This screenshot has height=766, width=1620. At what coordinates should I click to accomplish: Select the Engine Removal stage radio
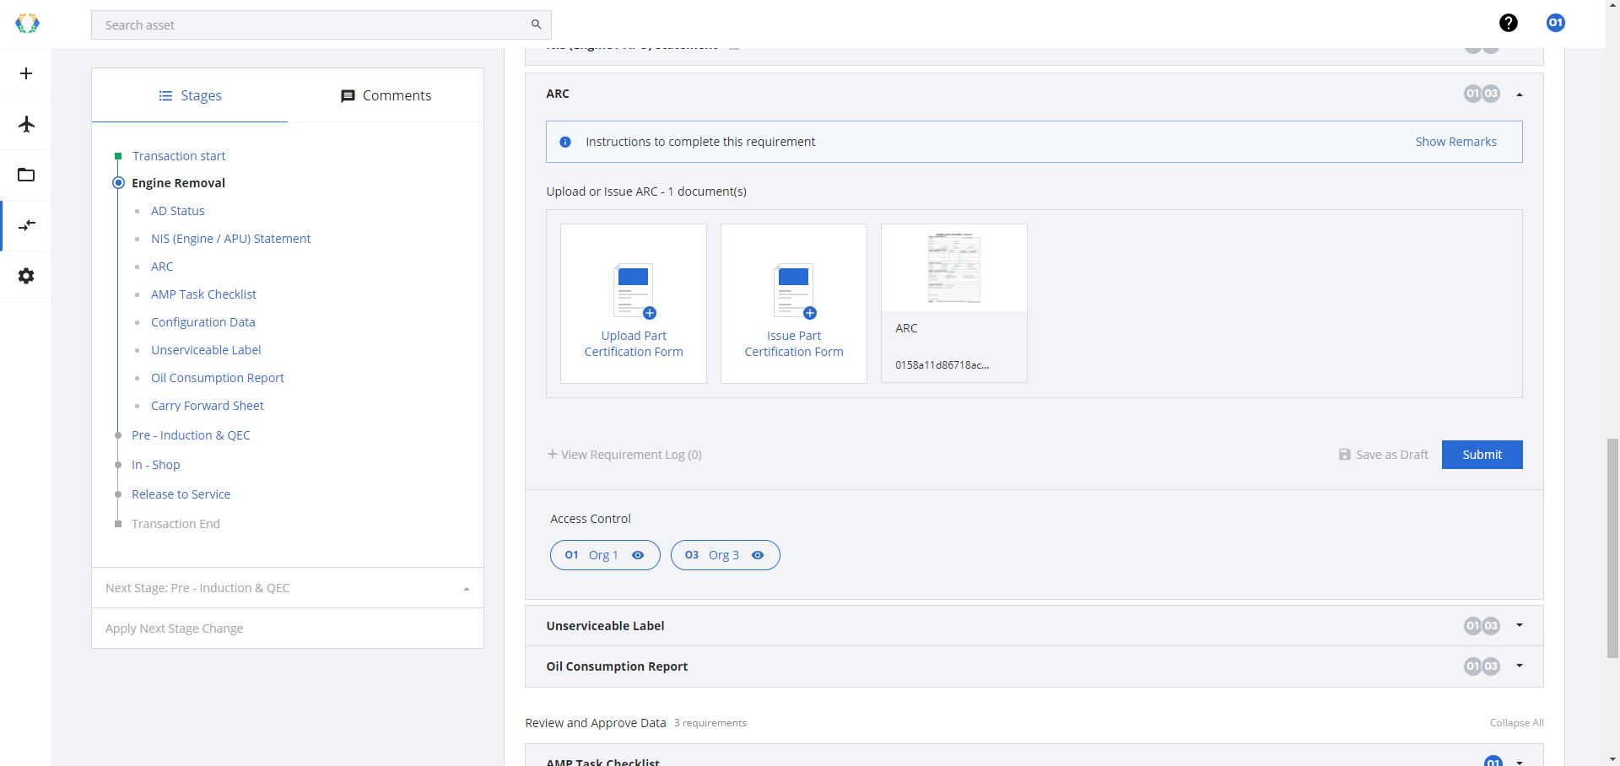click(x=119, y=183)
